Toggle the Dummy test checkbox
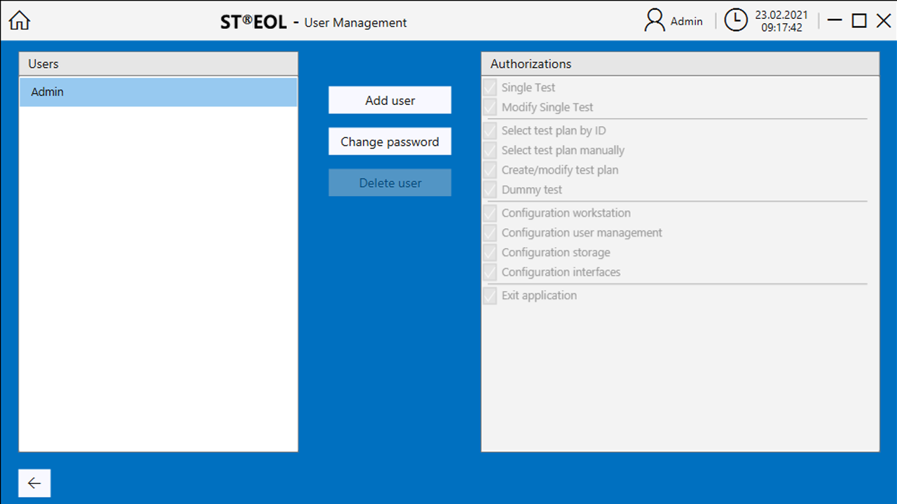This screenshot has height=504, width=897. [490, 190]
